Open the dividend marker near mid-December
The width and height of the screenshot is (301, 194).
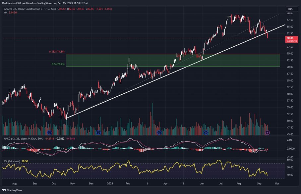coord(98,132)
